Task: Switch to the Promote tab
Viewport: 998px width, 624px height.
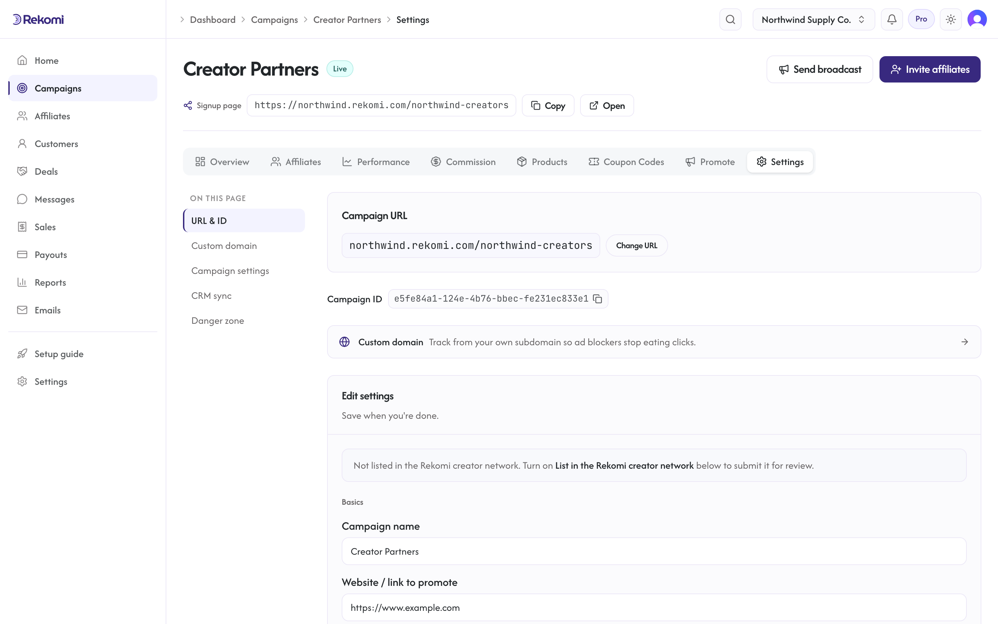Action: click(x=709, y=162)
